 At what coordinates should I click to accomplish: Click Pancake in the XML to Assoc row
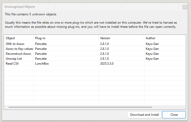(x=41, y=44)
